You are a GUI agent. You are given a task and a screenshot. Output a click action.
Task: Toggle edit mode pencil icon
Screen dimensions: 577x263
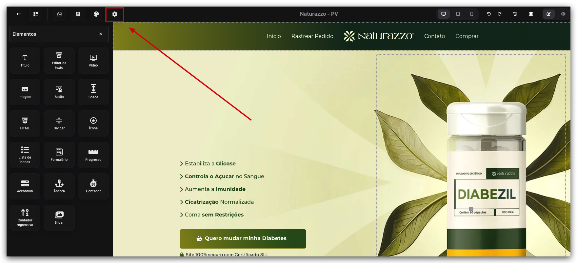(x=548, y=14)
